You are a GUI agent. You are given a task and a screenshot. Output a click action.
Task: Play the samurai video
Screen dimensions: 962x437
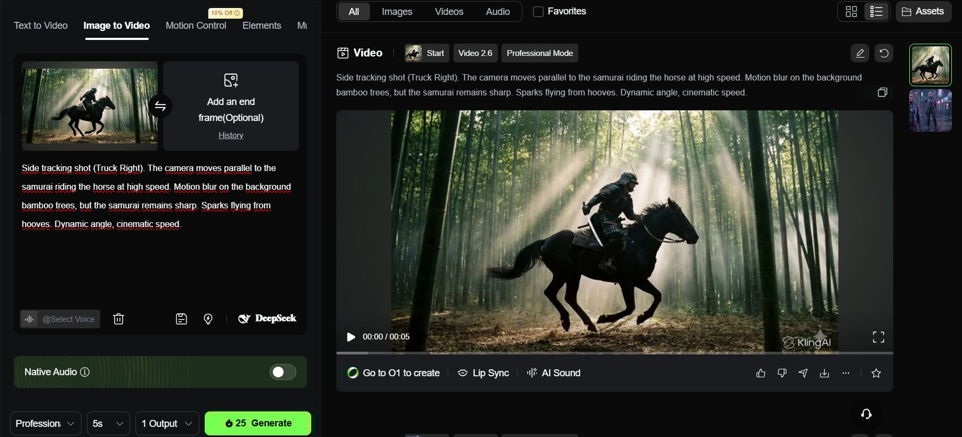(x=351, y=337)
